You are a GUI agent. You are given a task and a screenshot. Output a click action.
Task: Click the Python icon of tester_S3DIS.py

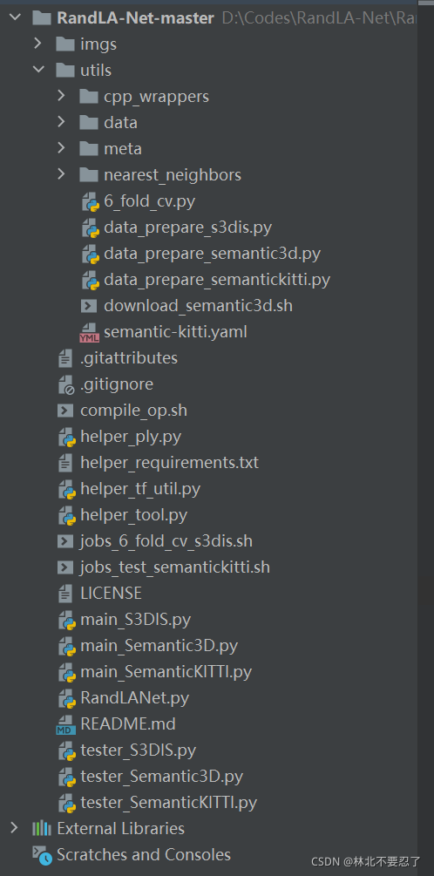tap(66, 751)
